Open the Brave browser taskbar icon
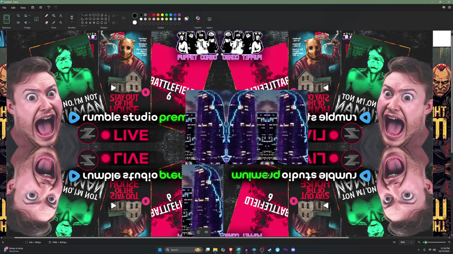 point(231,250)
